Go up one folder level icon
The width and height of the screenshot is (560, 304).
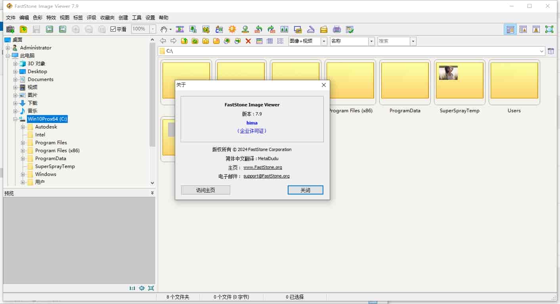(x=184, y=41)
